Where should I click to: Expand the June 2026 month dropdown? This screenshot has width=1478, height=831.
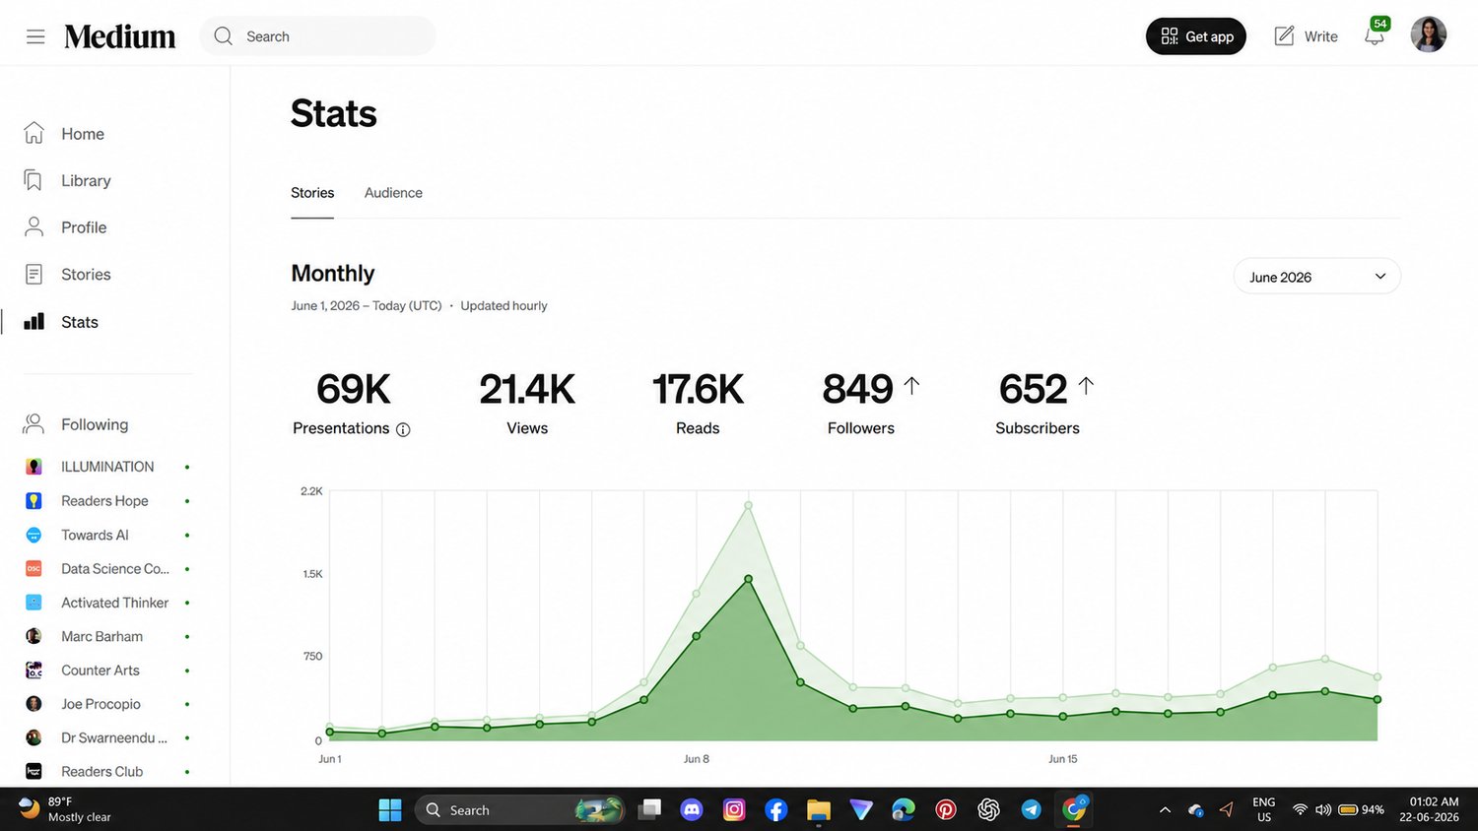click(1316, 277)
